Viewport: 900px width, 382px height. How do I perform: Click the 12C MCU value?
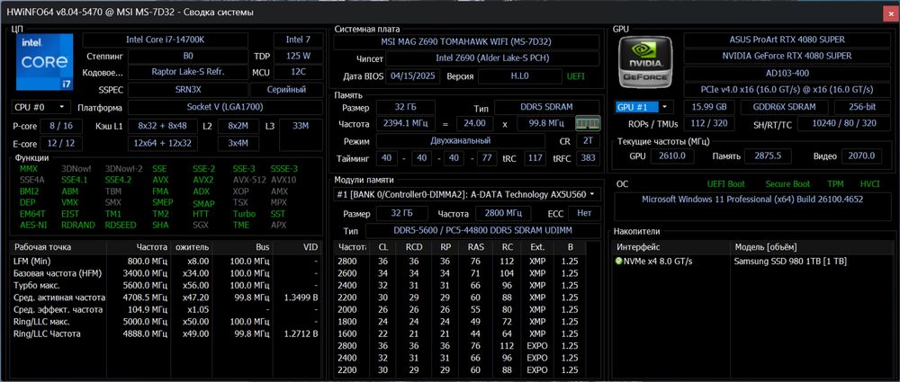pyautogui.click(x=298, y=73)
